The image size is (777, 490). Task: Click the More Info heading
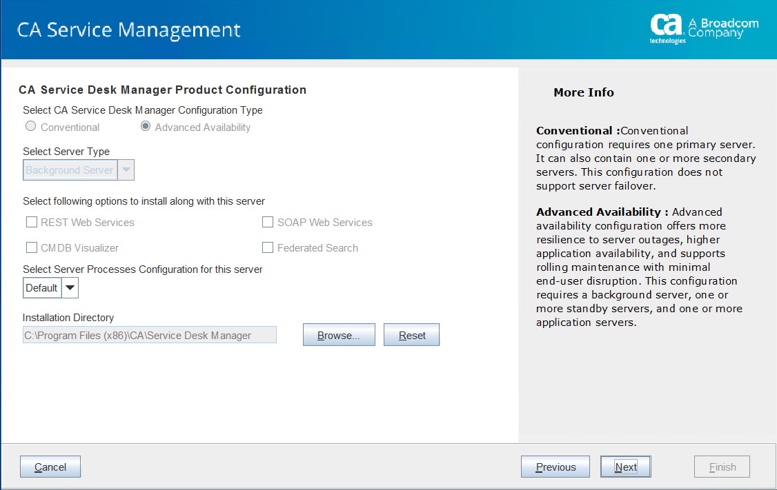(x=583, y=92)
